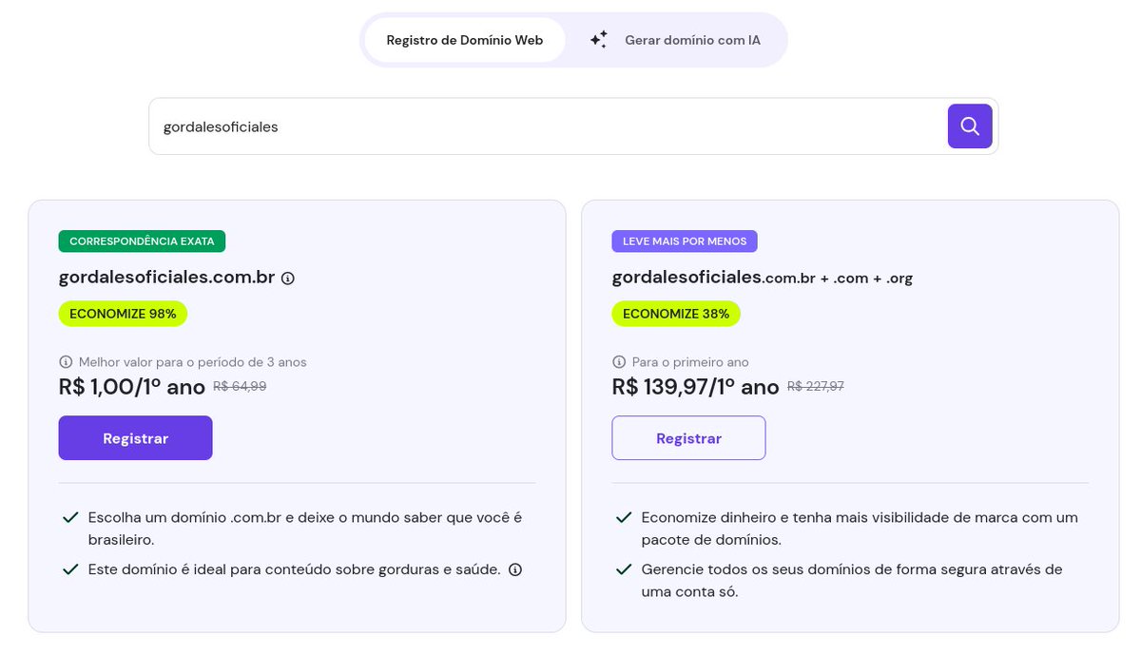Viewport: 1141px width, 655px height.
Task: Click Melhor valor para o período de 3 anos
Action: [193, 362]
